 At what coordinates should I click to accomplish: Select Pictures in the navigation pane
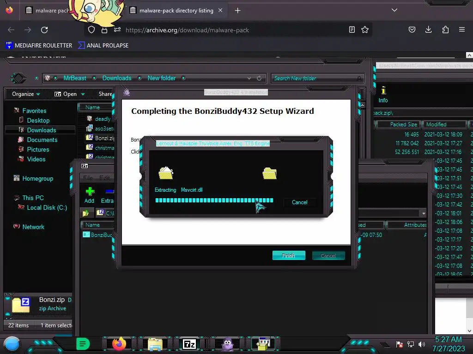coord(38,149)
